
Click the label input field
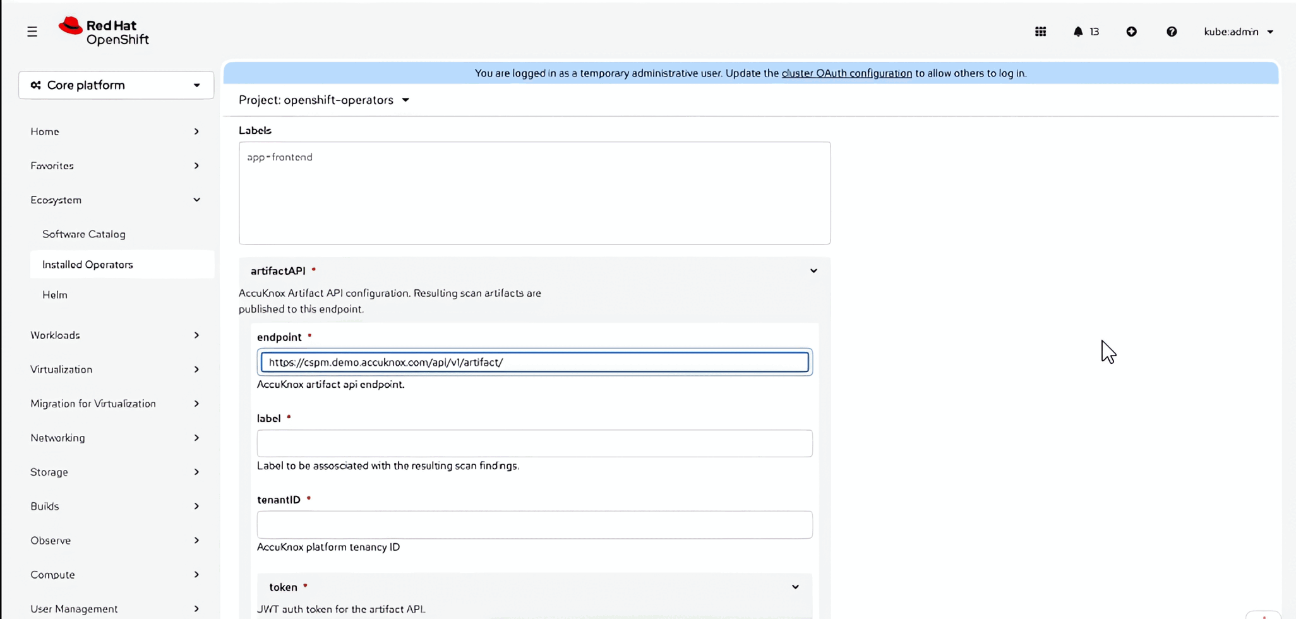coord(534,443)
